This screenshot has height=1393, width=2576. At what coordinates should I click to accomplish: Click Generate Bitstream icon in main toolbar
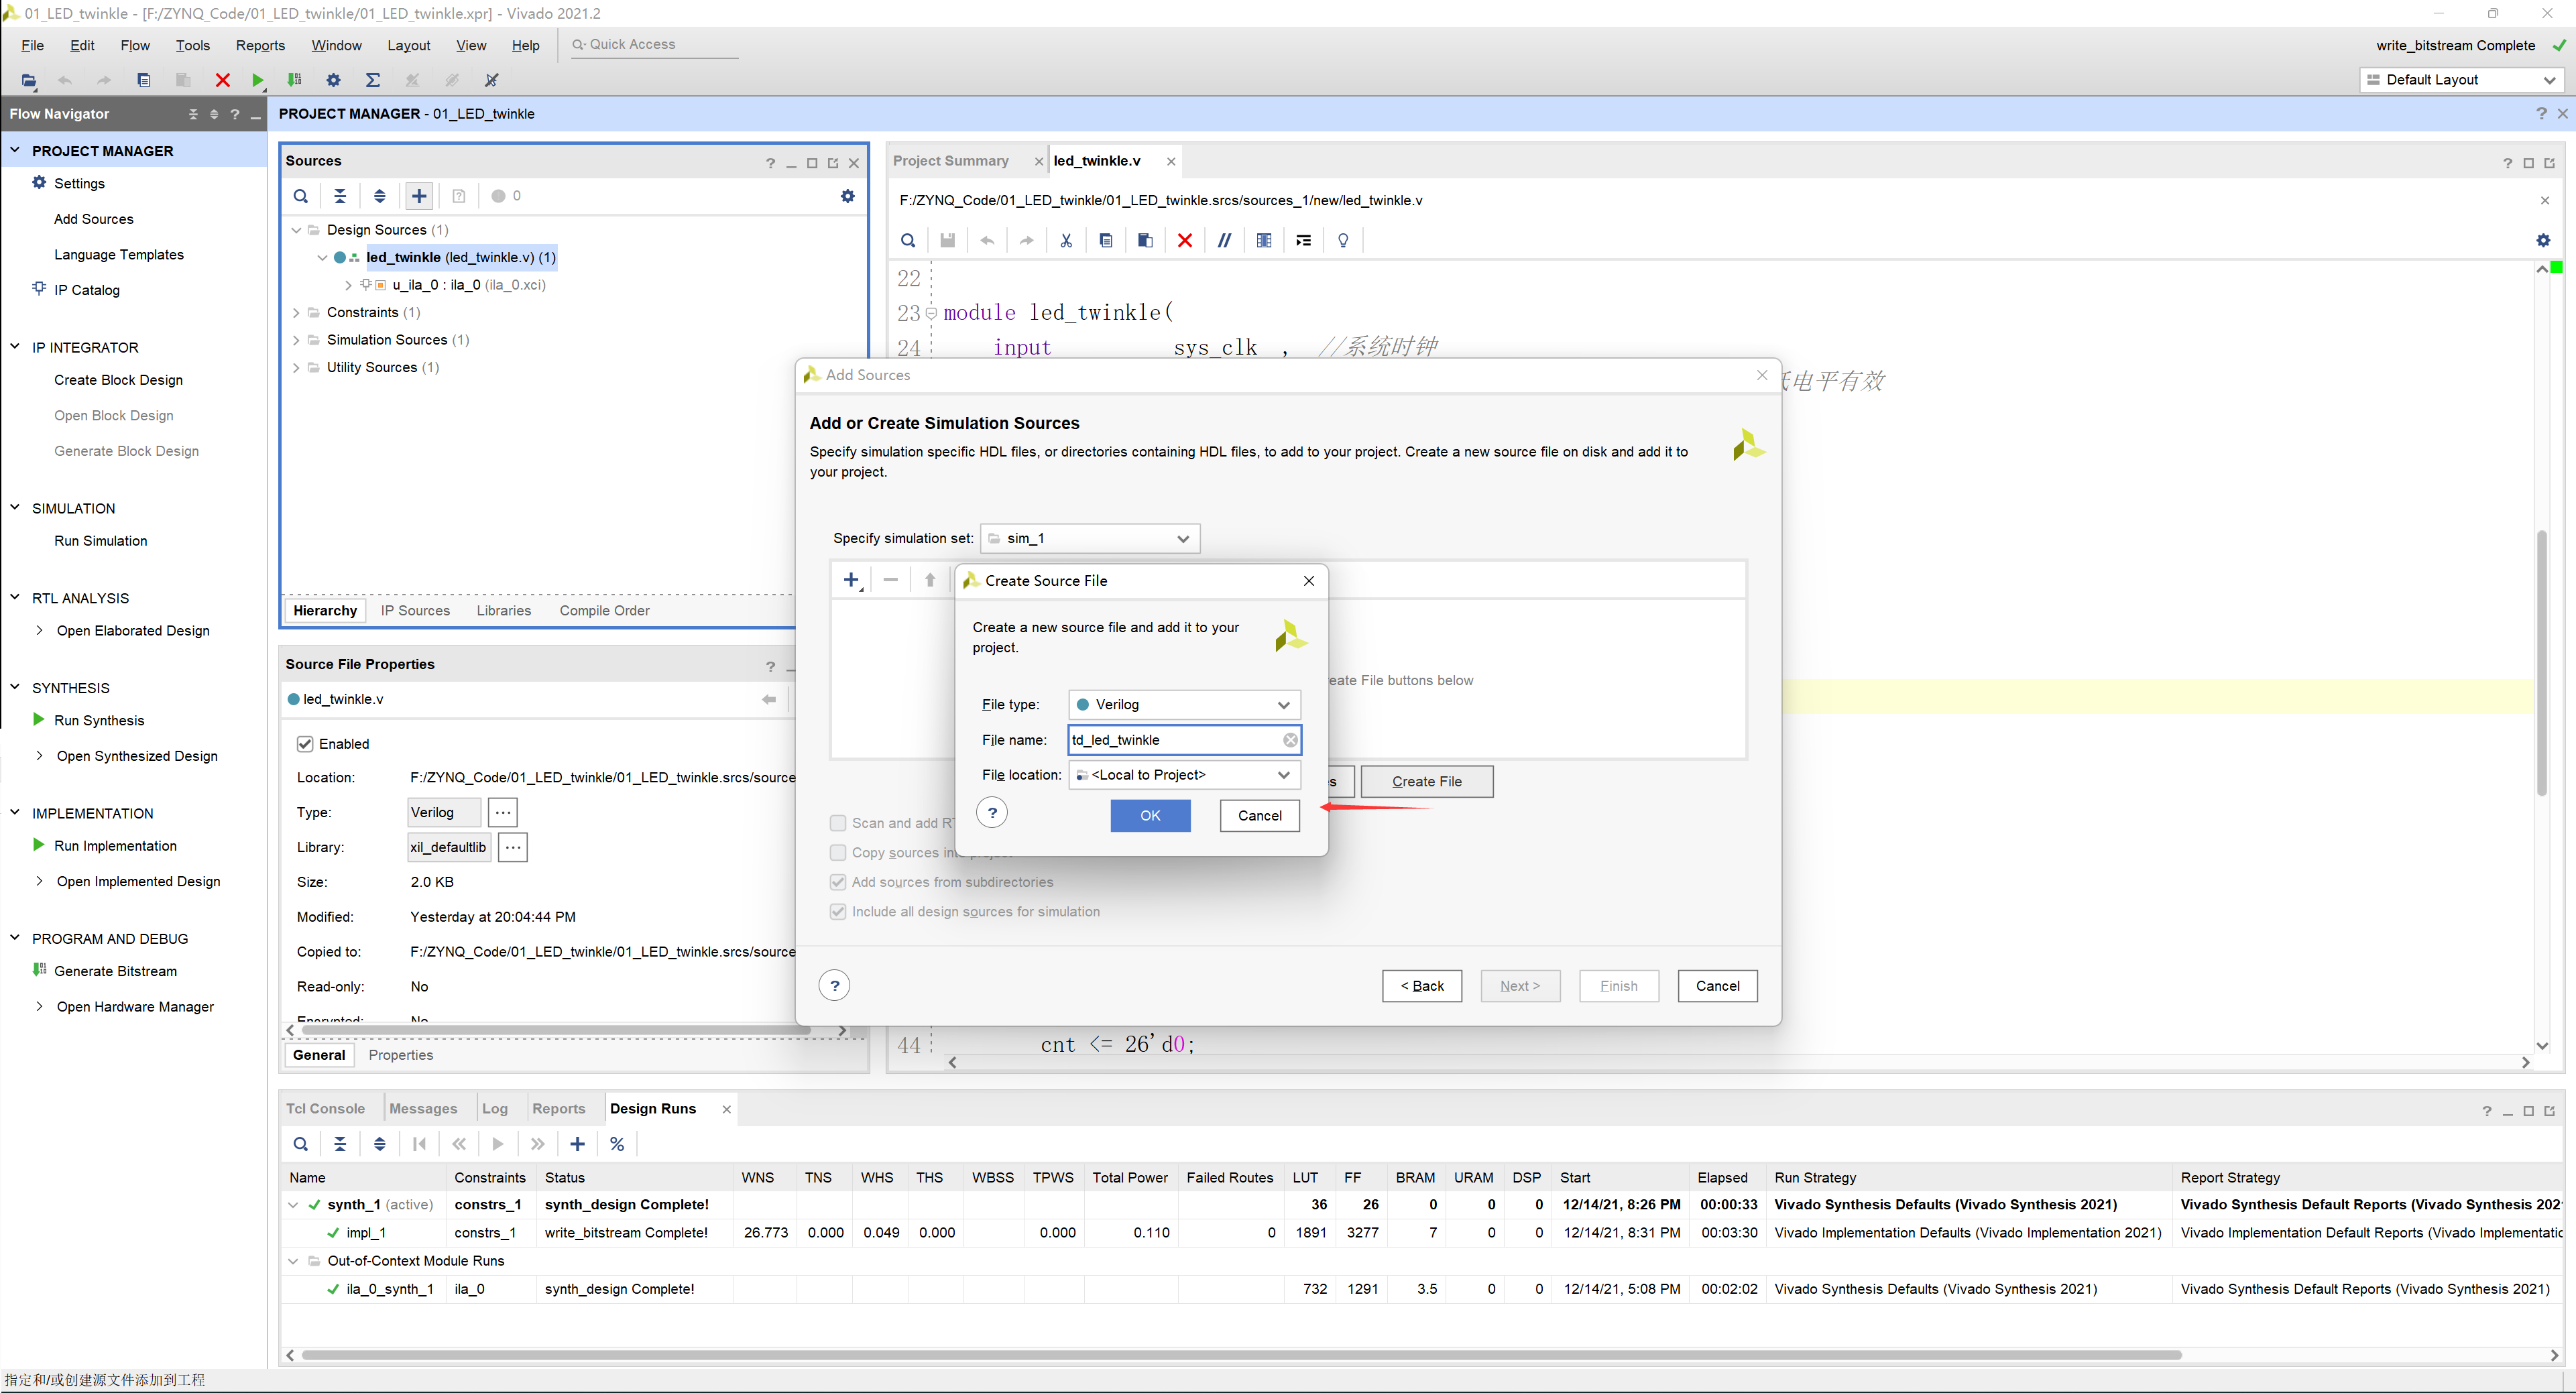(x=294, y=80)
